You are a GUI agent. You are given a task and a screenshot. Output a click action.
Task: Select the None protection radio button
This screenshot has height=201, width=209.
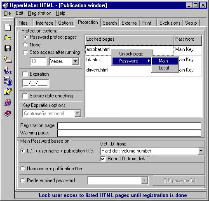[25, 45]
